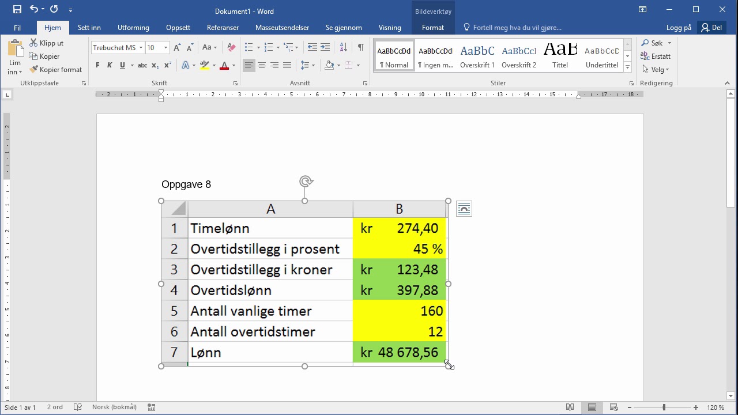Open the Change Case Aa dropdown

click(209, 48)
